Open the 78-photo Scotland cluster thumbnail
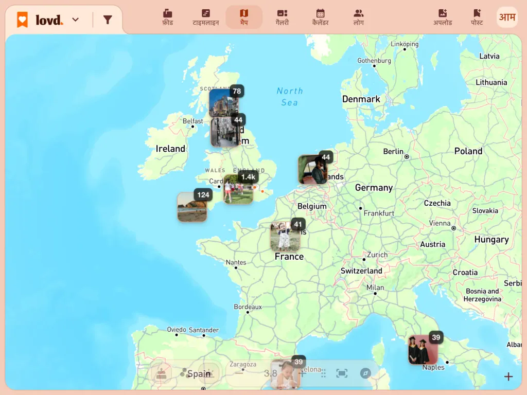Screen dimensions: 527x395 [224, 103]
